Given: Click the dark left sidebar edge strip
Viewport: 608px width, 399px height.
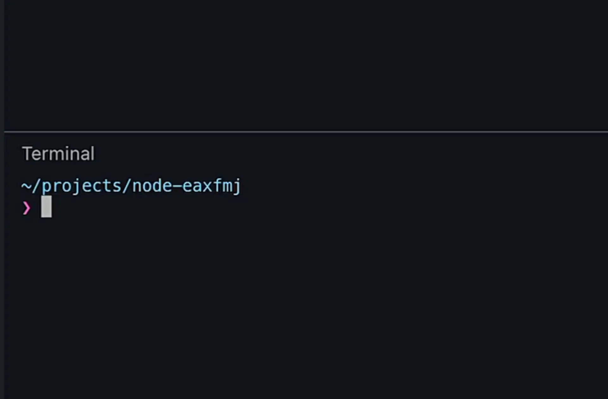Looking at the screenshot, I should 2,199.
